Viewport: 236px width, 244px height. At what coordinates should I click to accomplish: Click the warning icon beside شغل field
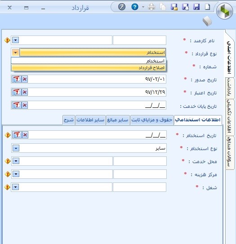tap(7, 187)
